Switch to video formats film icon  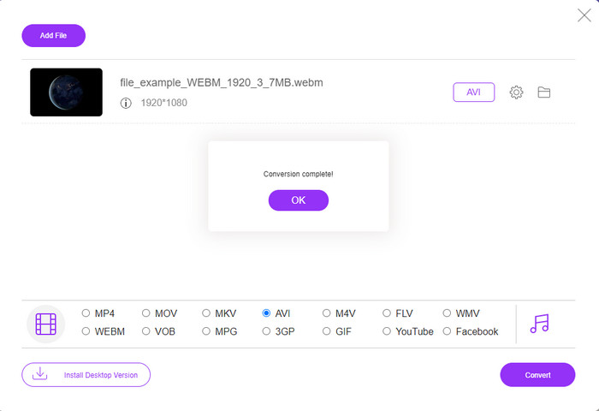point(45,325)
